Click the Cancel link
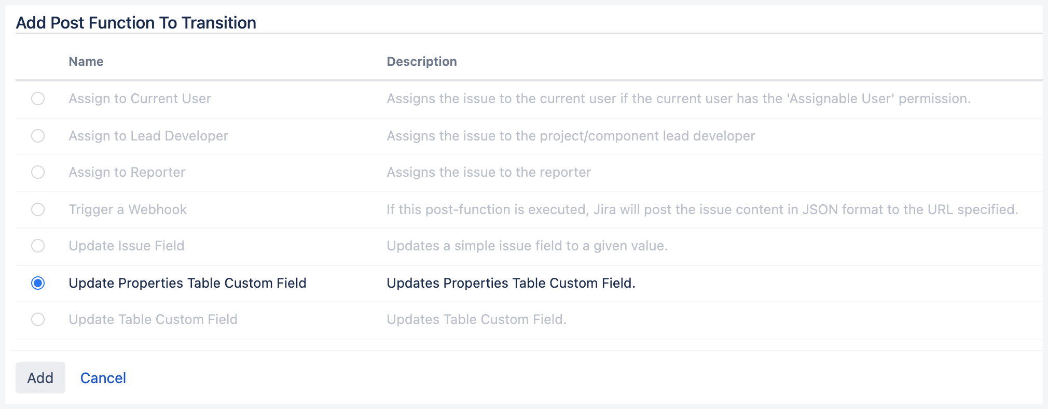1048x409 pixels. click(x=103, y=378)
